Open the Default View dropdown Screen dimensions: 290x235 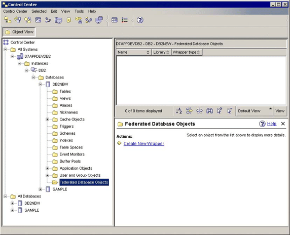click(x=255, y=111)
